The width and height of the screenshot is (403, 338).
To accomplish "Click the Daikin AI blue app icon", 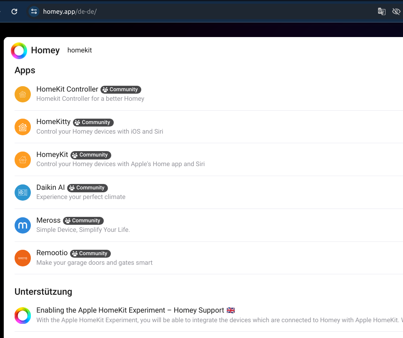I will (23, 192).
